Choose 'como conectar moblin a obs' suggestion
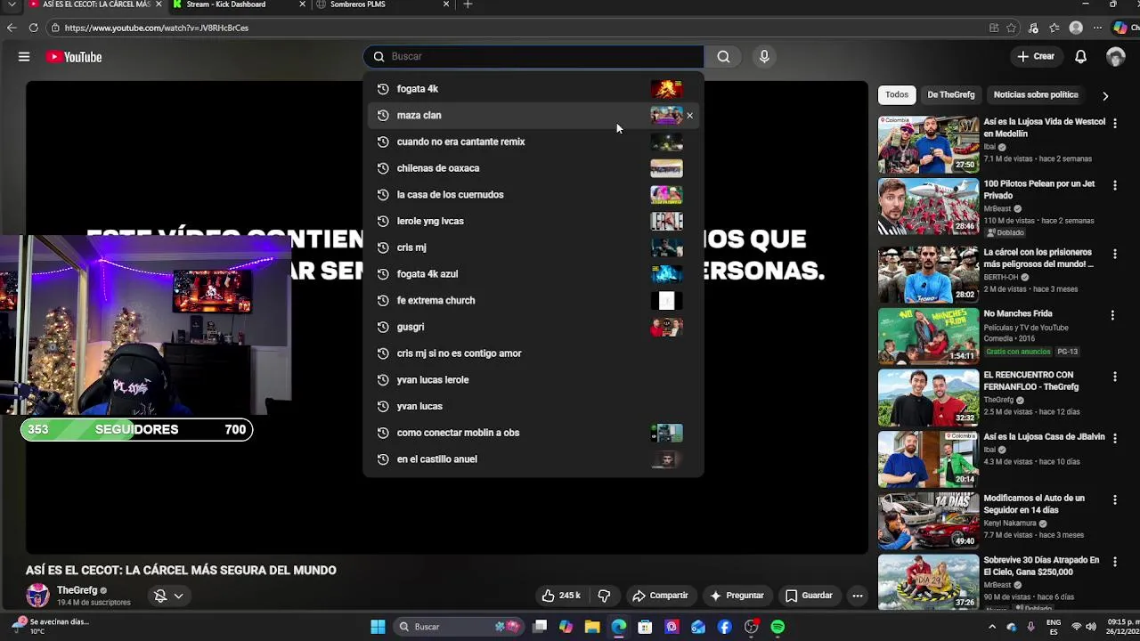Image resolution: width=1140 pixels, height=641 pixels. tap(533, 433)
